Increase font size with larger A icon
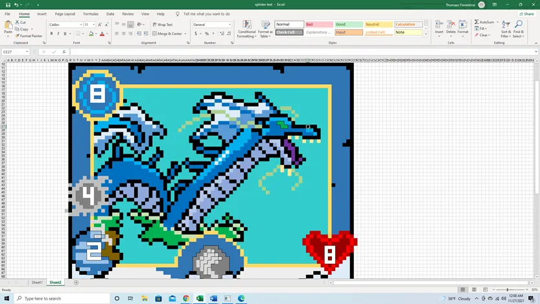The width and height of the screenshot is (540, 304). click(x=100, y=25)
